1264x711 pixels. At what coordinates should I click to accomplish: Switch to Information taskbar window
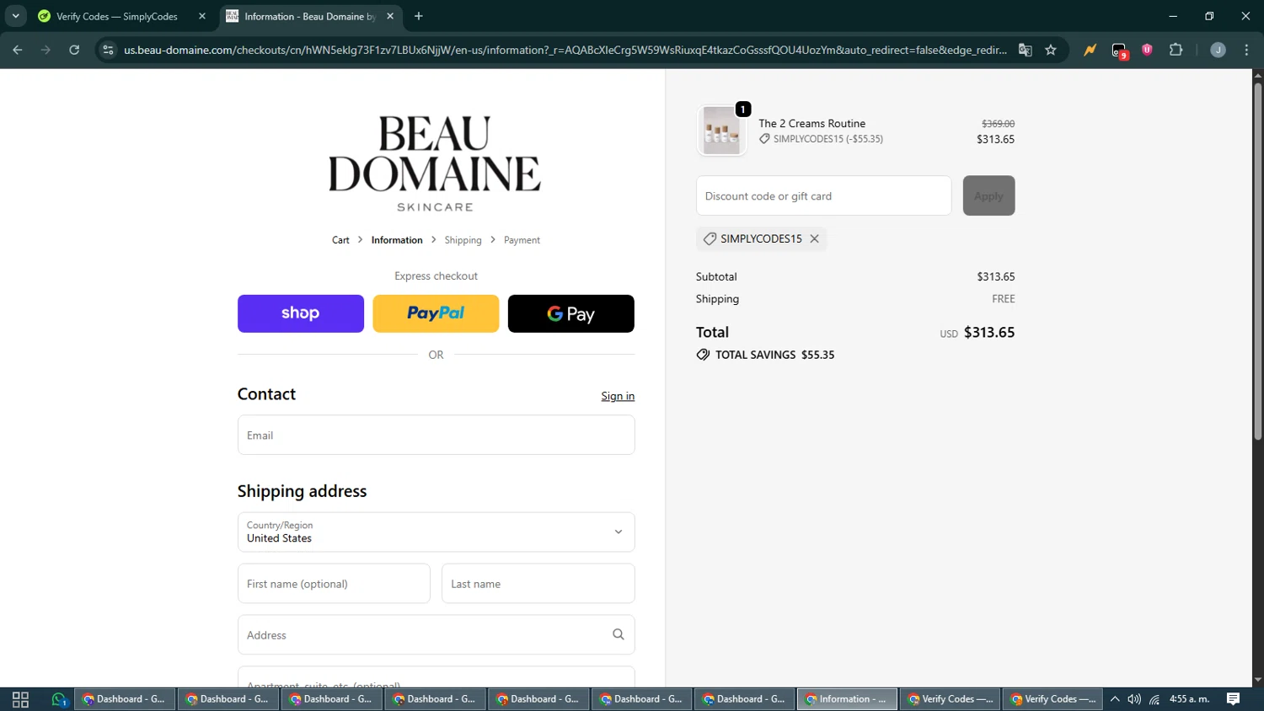(847, 699)
